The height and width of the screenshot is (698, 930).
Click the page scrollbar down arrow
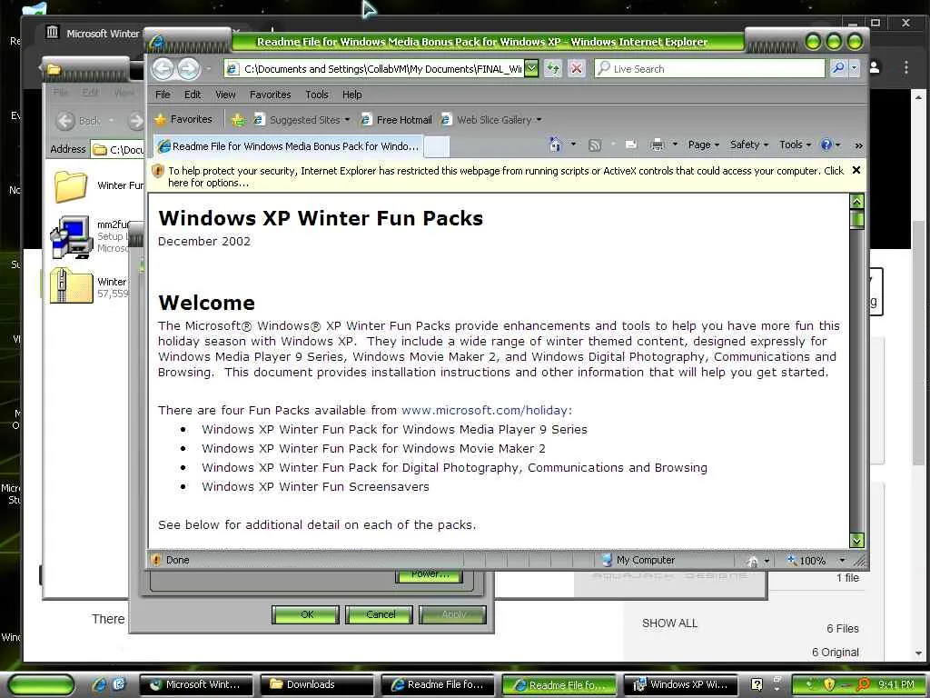[856, 540]
